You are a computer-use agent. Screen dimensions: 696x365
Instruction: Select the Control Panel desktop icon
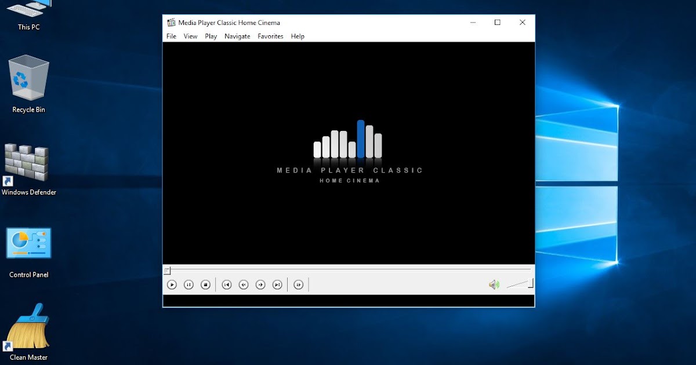tap(28, 243)
